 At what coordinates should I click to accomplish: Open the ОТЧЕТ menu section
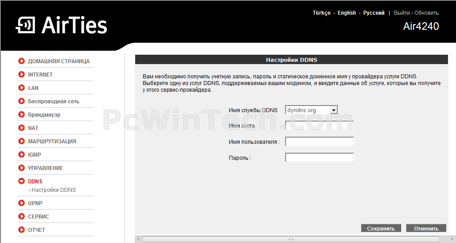36,230
